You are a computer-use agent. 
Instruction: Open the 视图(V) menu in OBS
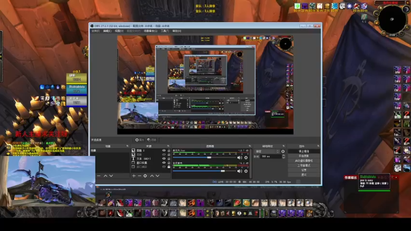[x=119, y=31]
